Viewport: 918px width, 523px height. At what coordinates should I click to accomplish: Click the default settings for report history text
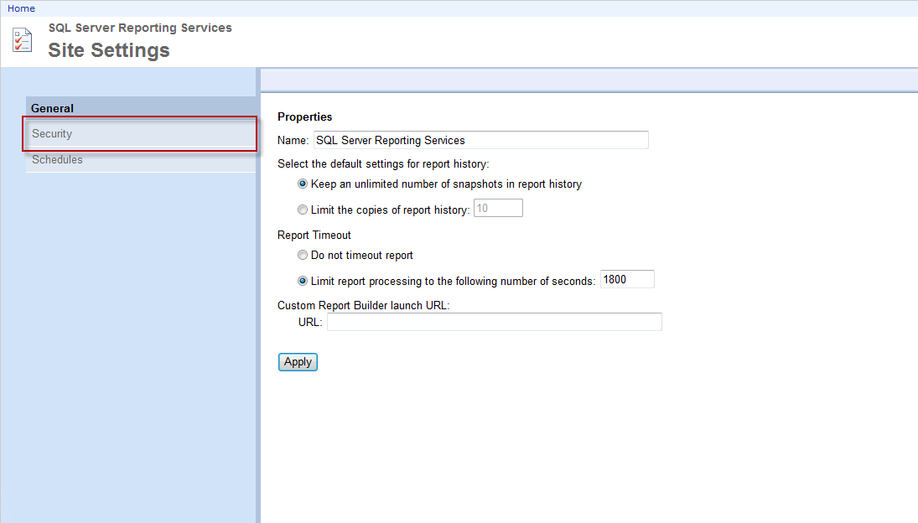[383, 163]
